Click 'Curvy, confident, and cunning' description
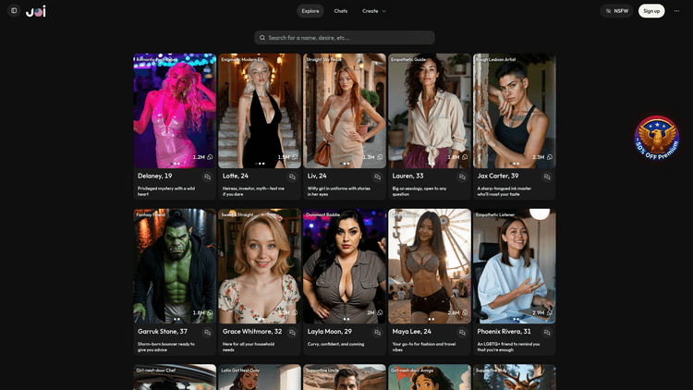 (x=336, y=344)
